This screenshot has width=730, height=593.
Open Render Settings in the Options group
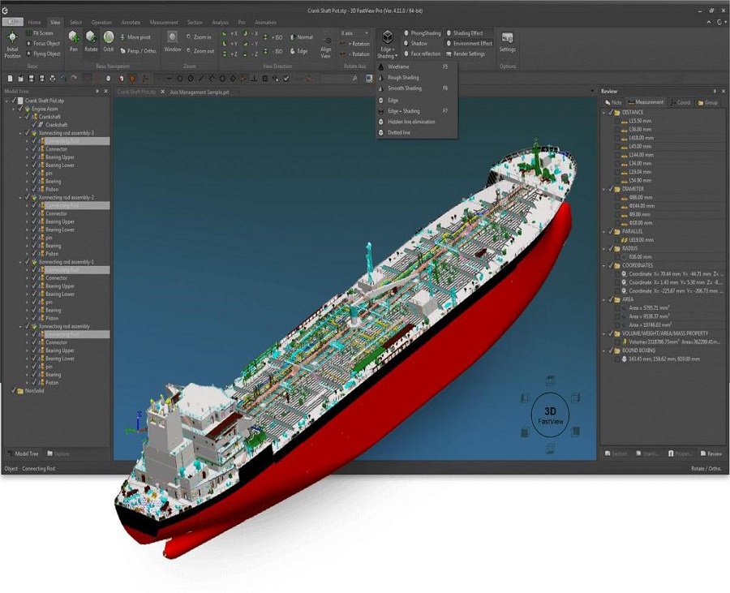click(x=470, y=54)
